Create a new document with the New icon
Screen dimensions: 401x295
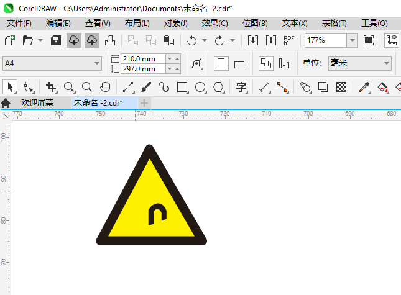pyautogui.click(x=10, y=40)
